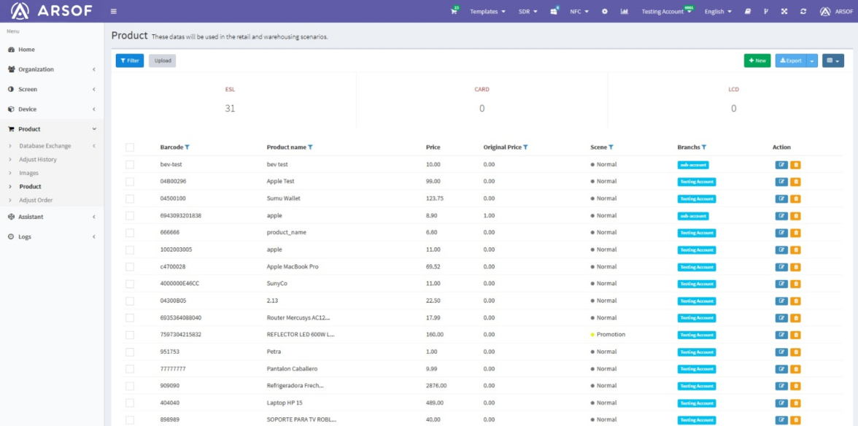Click the settings gear icon in top bar
This screenshot has width=858, height=426.
(x=604, y=12)
